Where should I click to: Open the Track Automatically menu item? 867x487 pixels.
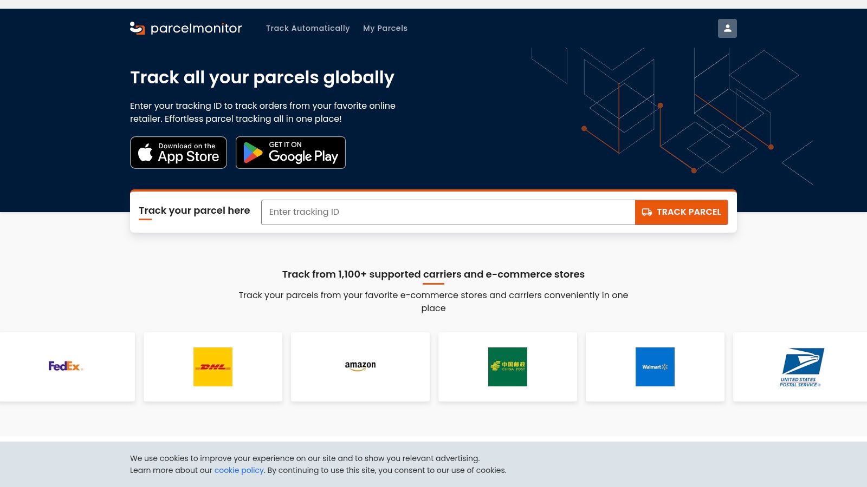(308, 28)
